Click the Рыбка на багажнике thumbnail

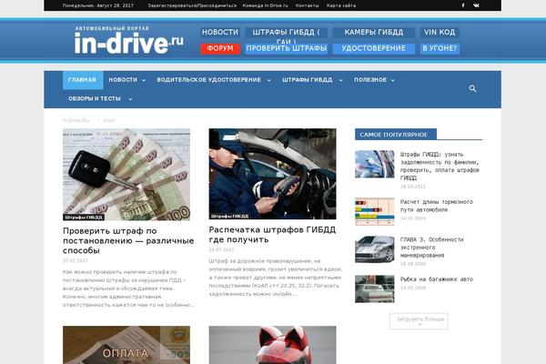375,288
